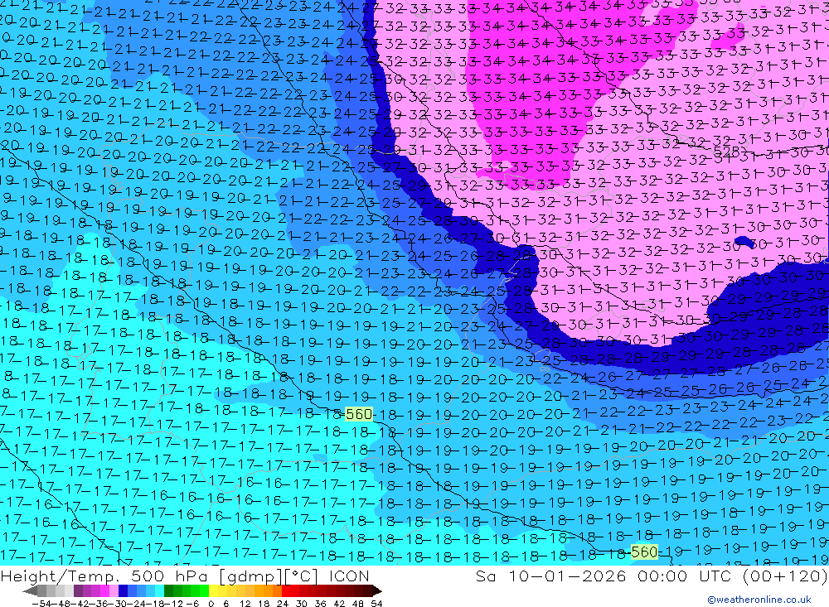
Task: Pick the dark blue swatch on the color scale
Action: [x=123, y=591]
